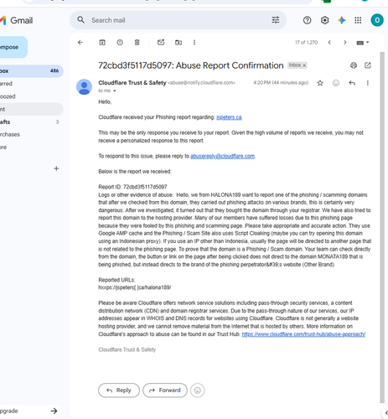
Task: Open Google account avatar
Action: (377, 20)
